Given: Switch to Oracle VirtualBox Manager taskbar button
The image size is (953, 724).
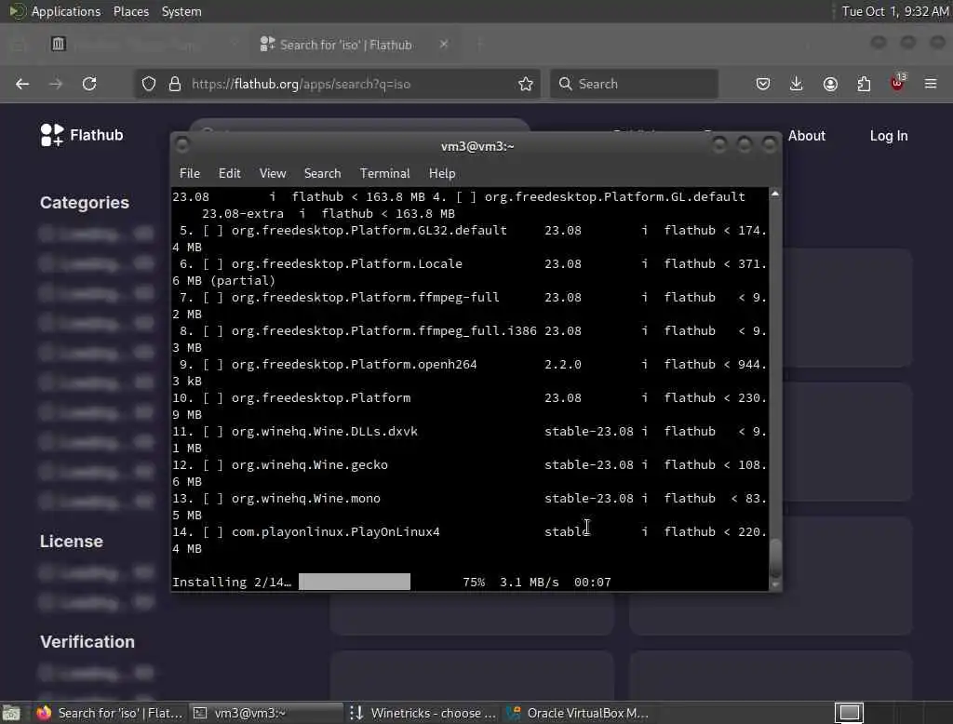Looking at the screenshot, I should pos(579,713).
